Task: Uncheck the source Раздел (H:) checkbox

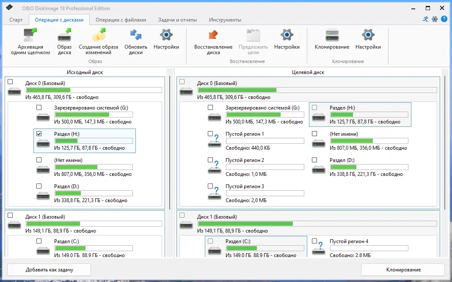Action: click(39, 134)
